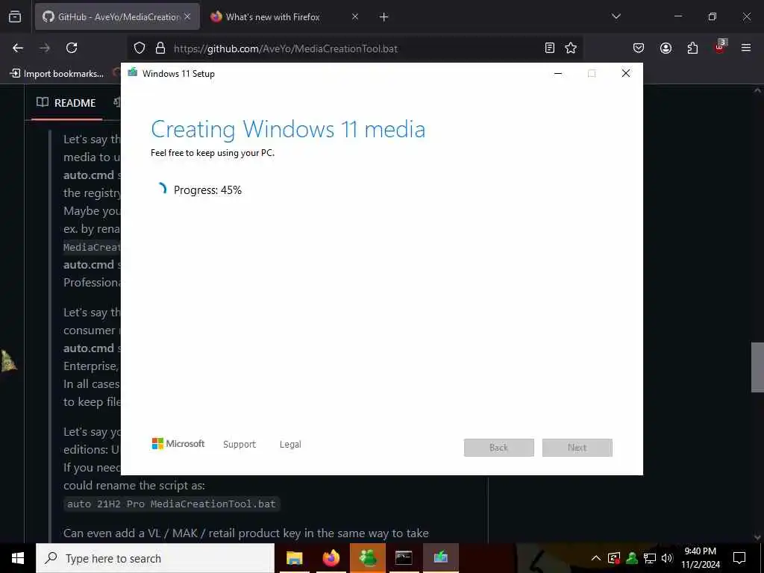This screenshot has height=573, width=764.
Task: Open Save to Pocket icon
Action: point(639,48)
